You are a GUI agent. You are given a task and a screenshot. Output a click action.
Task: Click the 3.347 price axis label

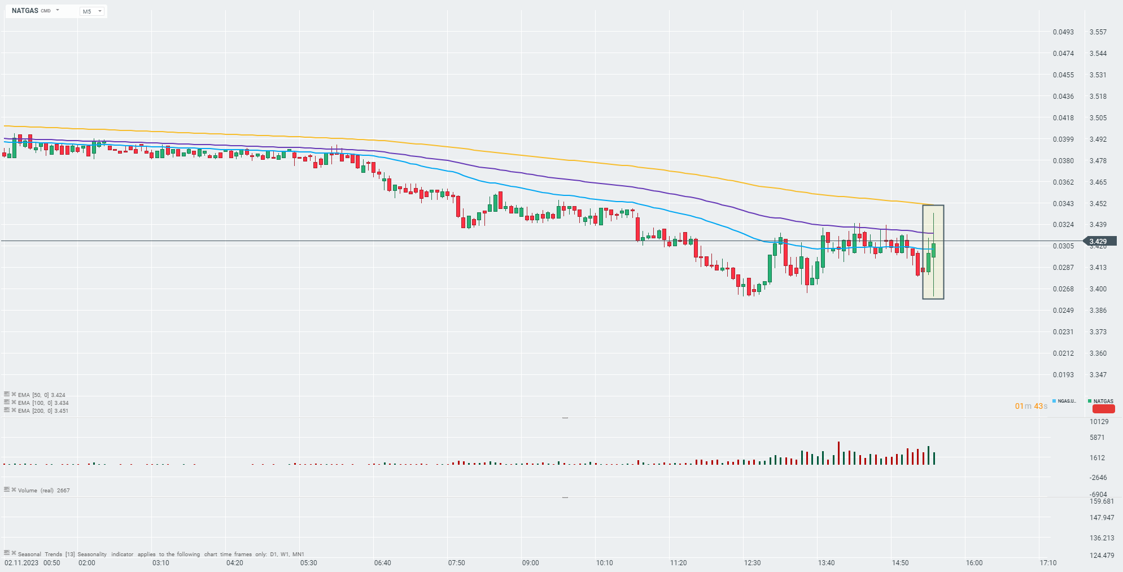click(1098, 375)
